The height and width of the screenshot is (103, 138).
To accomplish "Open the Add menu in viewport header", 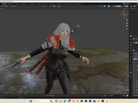I will [x=2, y=6].
